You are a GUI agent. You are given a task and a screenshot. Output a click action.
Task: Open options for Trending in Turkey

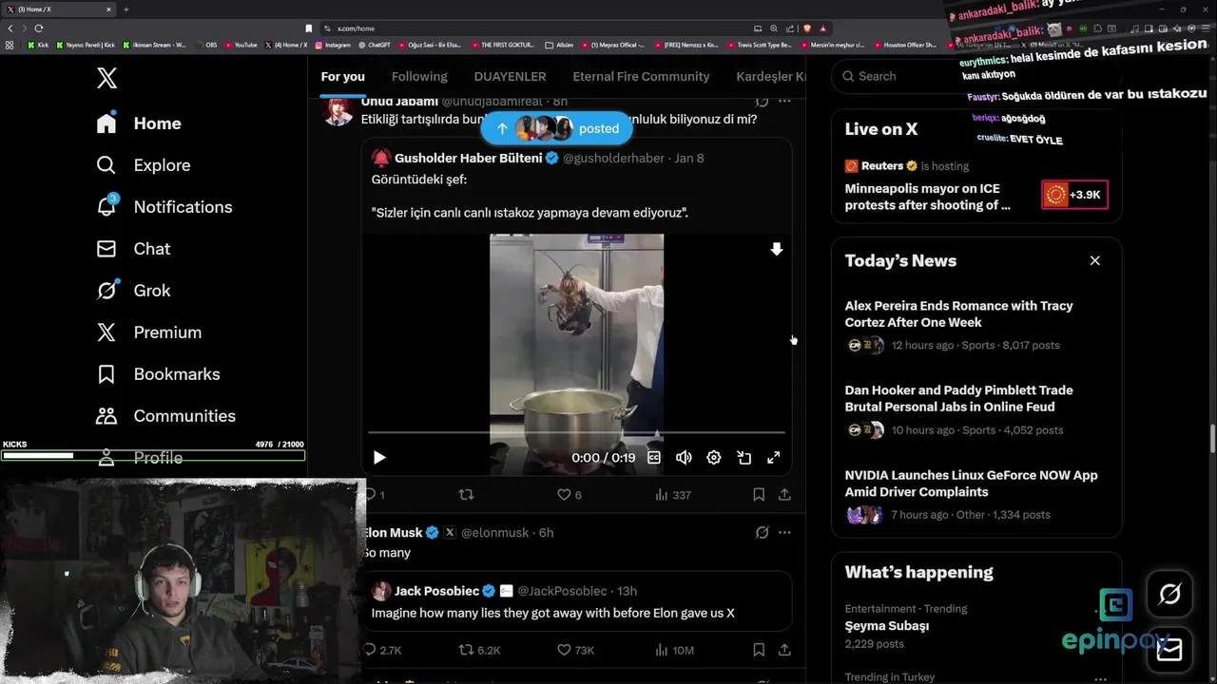(1100, 678)
